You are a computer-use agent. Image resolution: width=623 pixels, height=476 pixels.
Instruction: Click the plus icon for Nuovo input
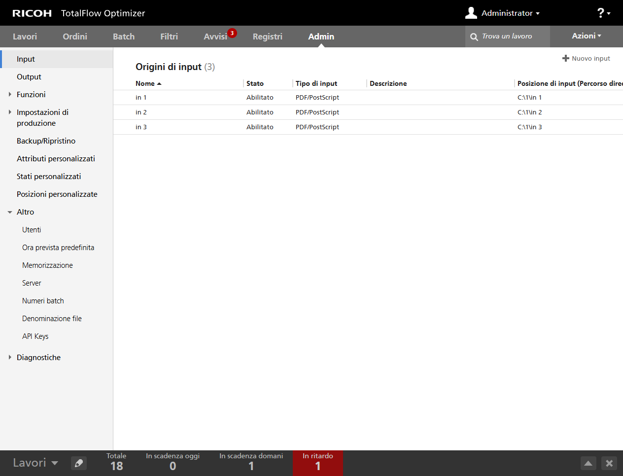pos(565,58)
